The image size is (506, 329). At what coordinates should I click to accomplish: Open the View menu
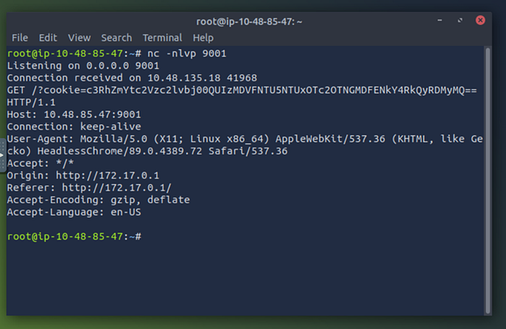point(79,38)
